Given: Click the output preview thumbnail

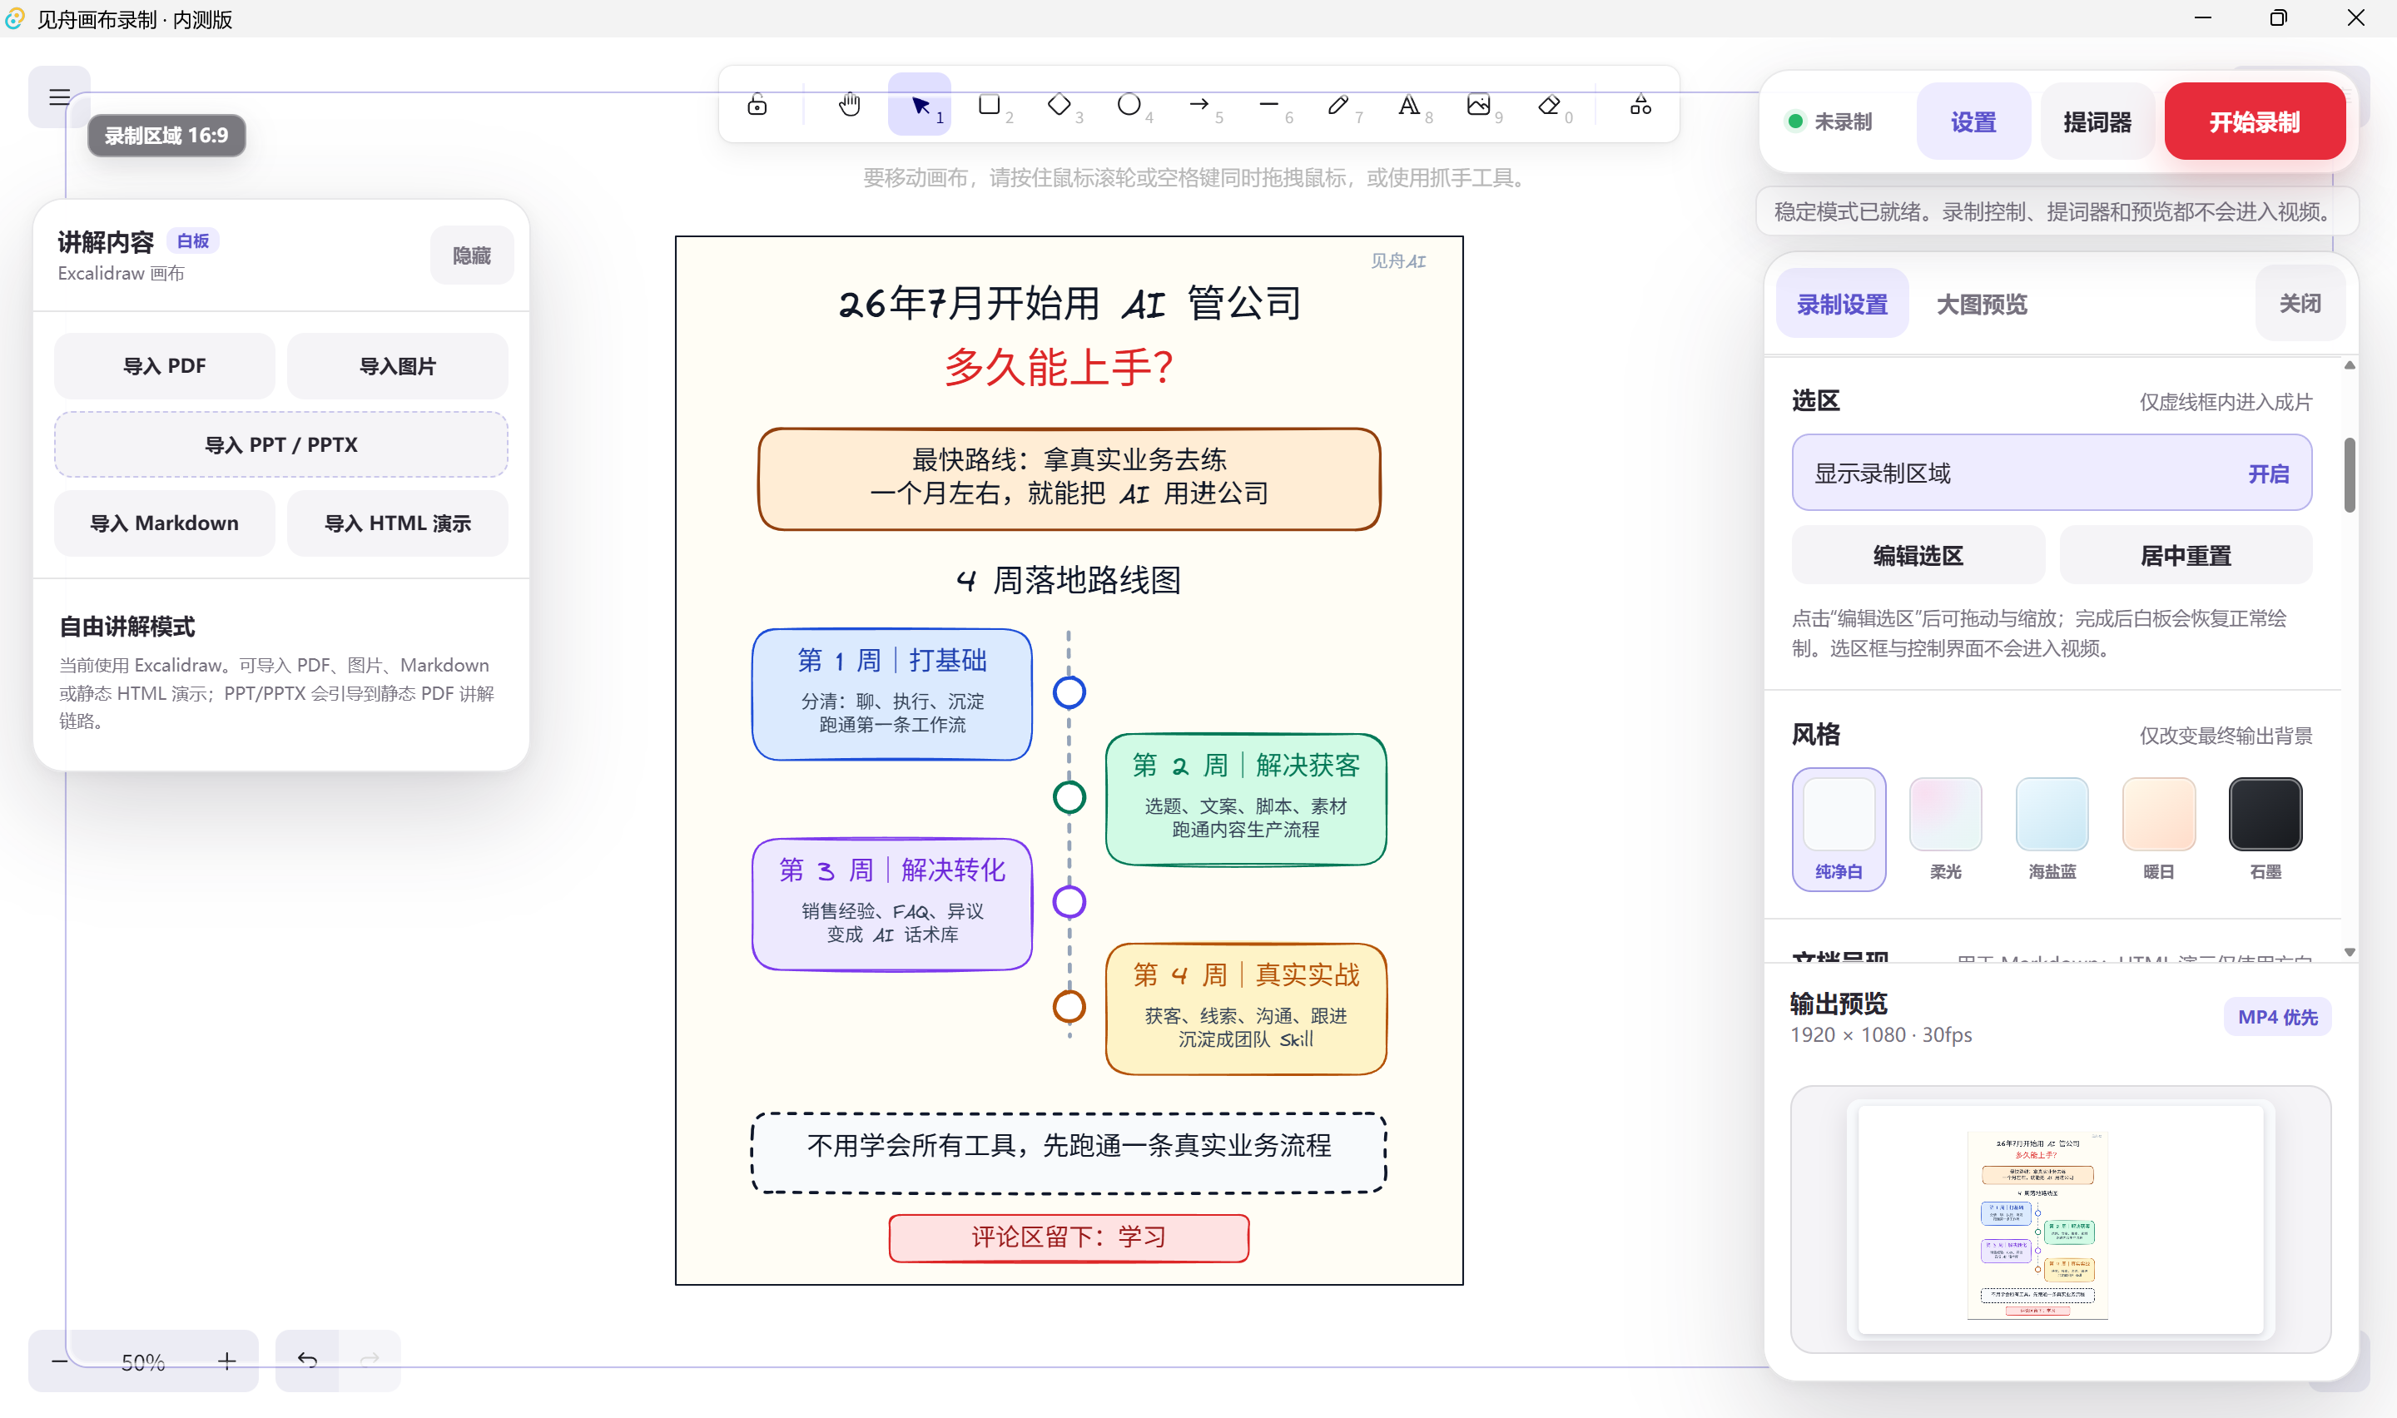Looking at the screenshot, I should pos(2060,1219).
